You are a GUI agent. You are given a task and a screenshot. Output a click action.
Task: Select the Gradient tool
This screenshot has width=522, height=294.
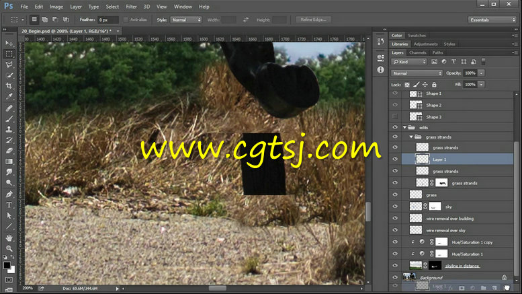pos(9,161)
